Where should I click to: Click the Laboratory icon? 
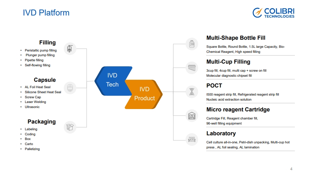click(x=192, y=139)
